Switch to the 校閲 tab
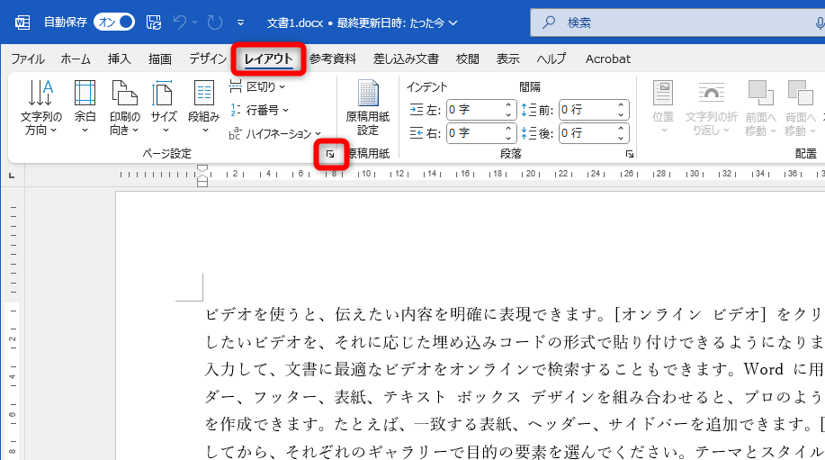 pyautogui.click(x=467, y=59)
